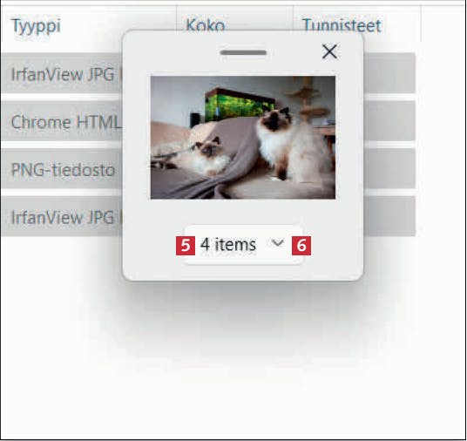This screenshot has height=441, width=467.
Task: Click Tunnisteet cell of the Chrome HTML row
Action: [389, 121]
